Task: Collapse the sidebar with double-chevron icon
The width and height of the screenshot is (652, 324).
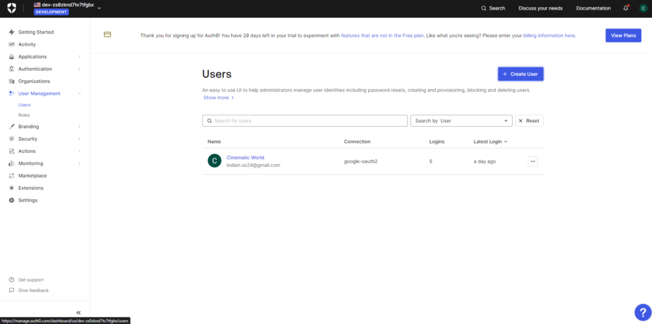Action: (x=78, y=313)
